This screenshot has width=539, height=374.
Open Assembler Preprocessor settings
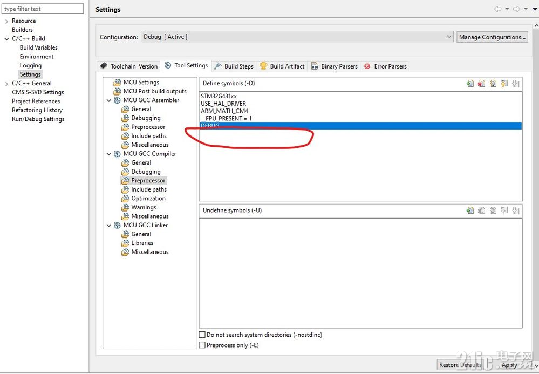(x=148, y=127)
